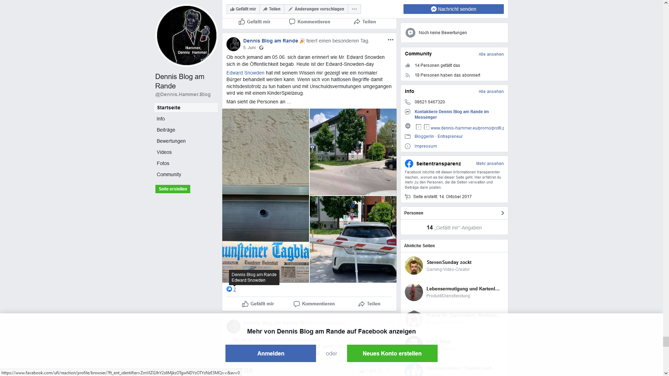Click the Anmelden button

tap(271, 353)
